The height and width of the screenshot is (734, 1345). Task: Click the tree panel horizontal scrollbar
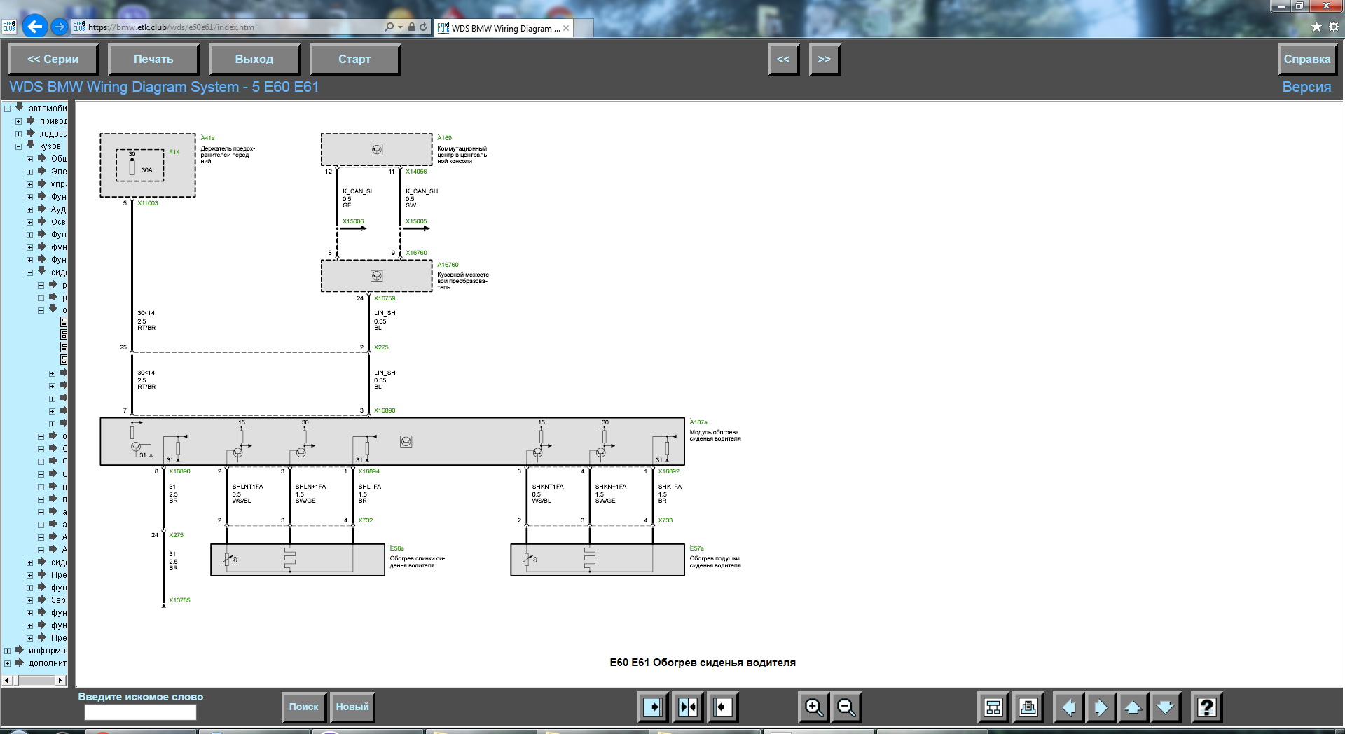pyautogui.click(x=34, y=680)
